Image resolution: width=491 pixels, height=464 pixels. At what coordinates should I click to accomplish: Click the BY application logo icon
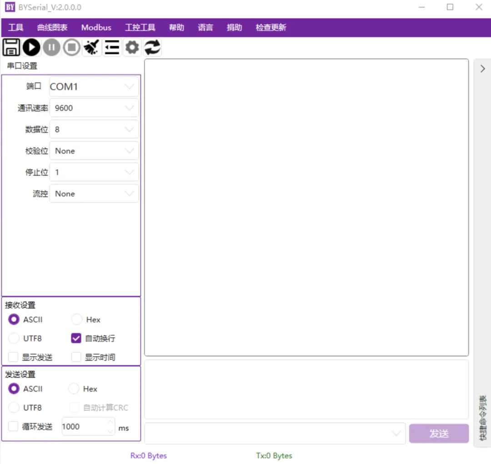click(x=10, y=7)
